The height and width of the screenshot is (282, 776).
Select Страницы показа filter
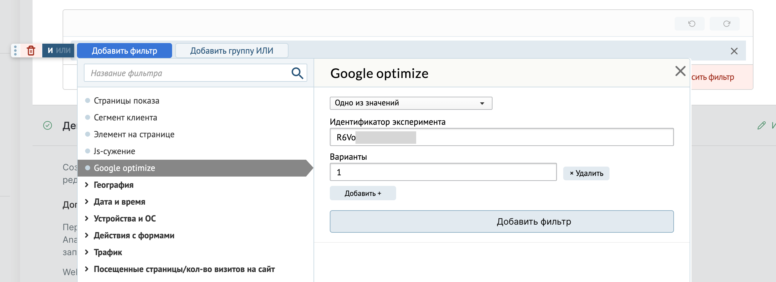126,101
